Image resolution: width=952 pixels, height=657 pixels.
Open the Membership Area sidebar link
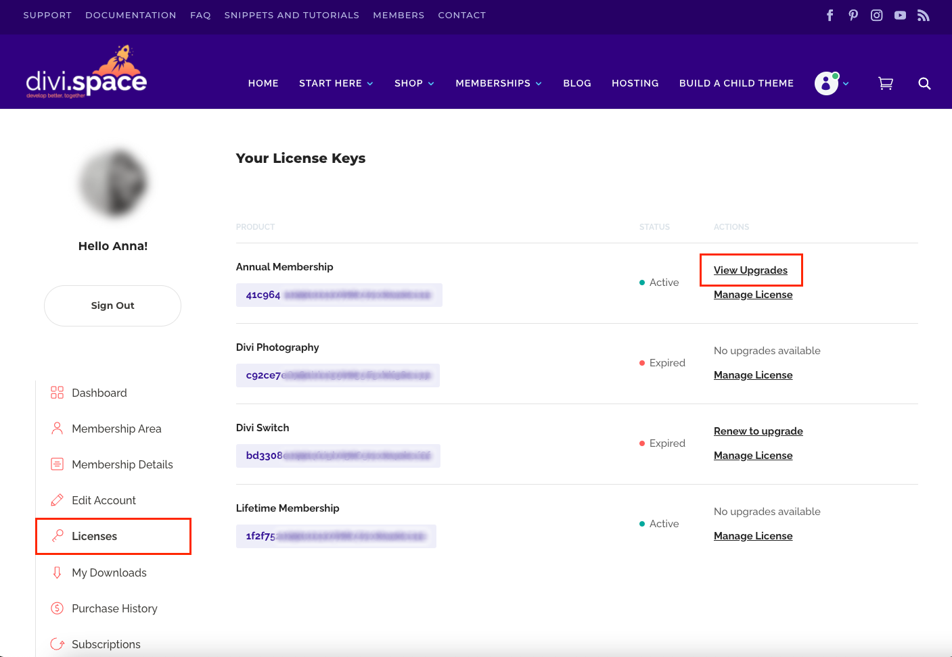pyautogui.click(x=116, y=429)
